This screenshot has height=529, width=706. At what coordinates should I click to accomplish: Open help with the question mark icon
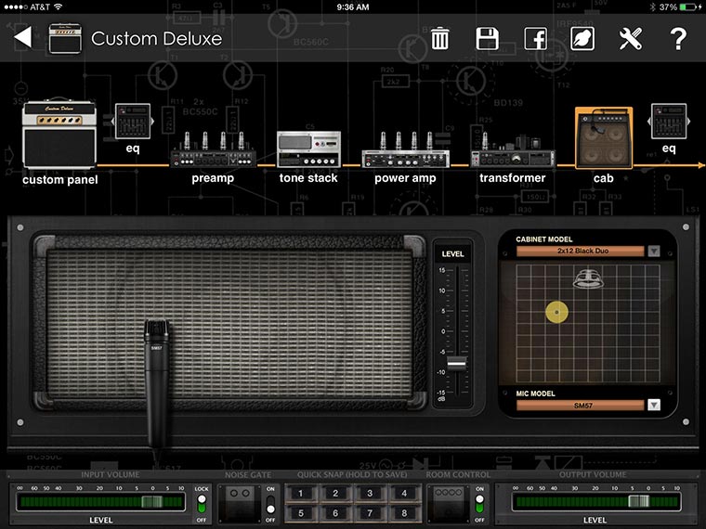click(x=678, y=39)
